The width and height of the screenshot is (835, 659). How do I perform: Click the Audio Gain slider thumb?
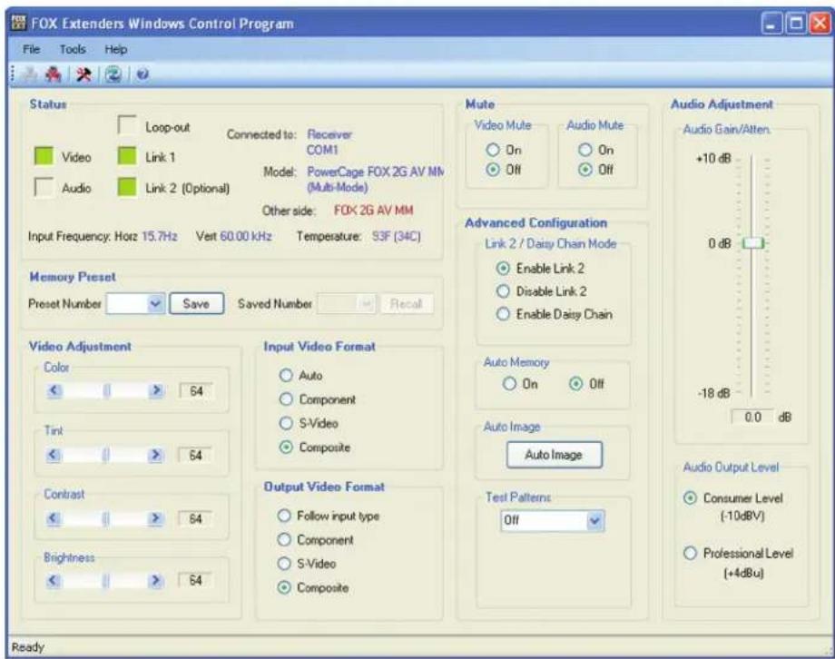pos(753,243)
